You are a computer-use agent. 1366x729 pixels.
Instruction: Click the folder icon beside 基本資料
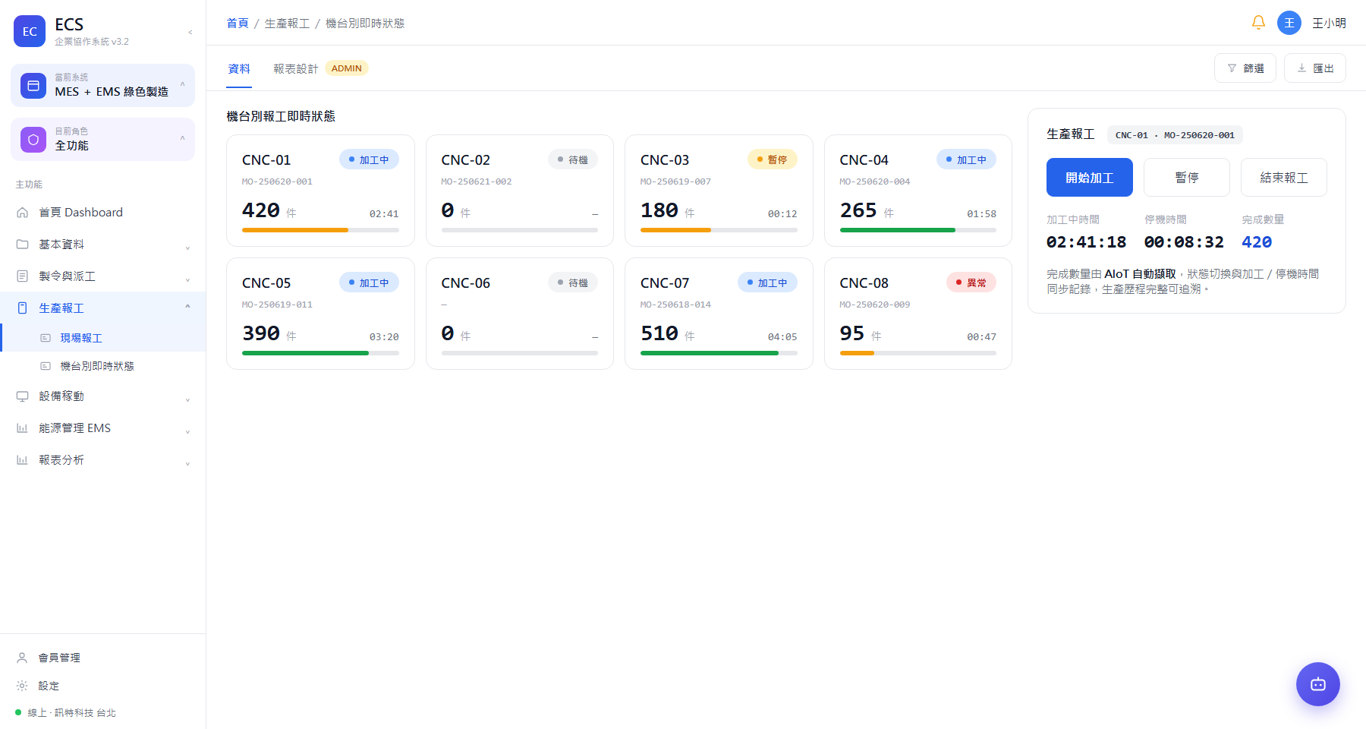pyautogui.click(x=23, y=245)
